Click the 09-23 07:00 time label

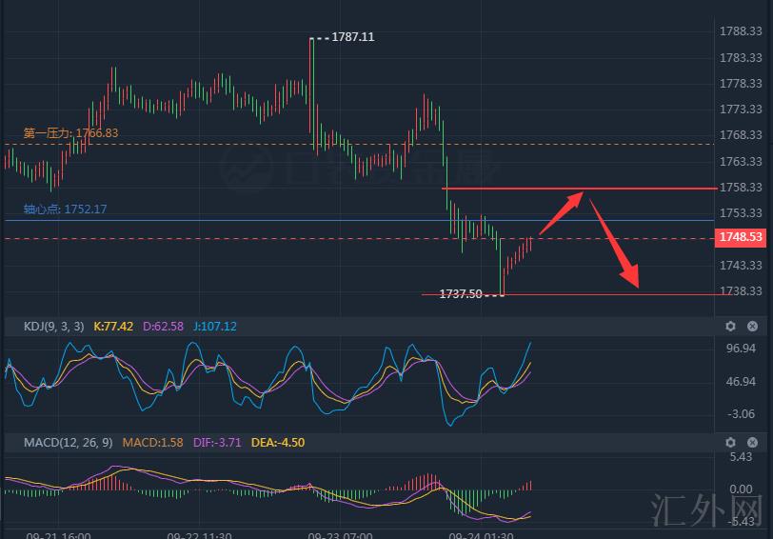340,535
